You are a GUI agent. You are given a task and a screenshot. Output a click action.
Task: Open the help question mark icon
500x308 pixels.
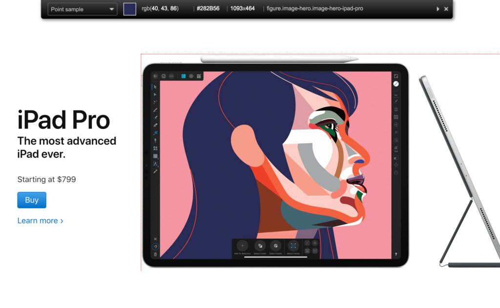click(x=396, y=254)
